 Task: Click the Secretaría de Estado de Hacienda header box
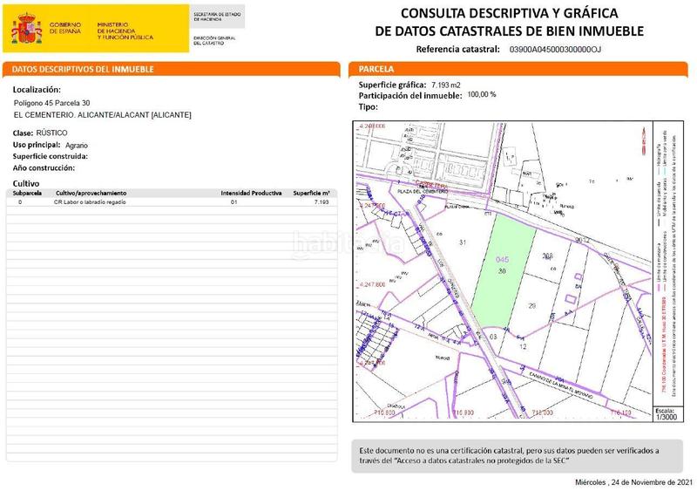point(218,17)
